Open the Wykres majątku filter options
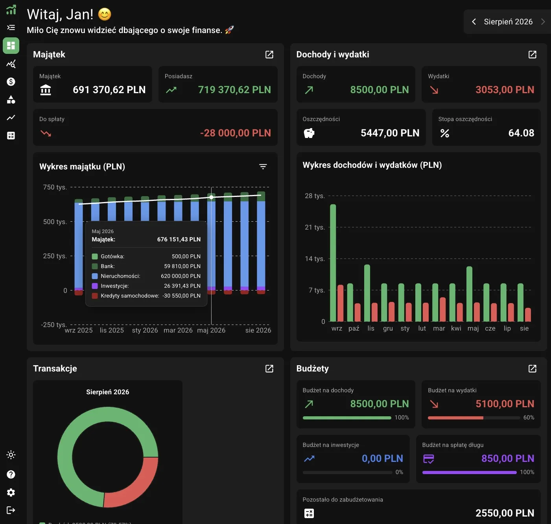The width and height of the screenshot is (551, 524). click(263, 167)
